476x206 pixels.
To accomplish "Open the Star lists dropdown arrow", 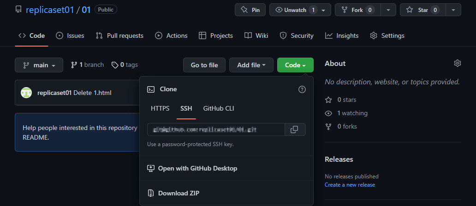I will [453, 10].
